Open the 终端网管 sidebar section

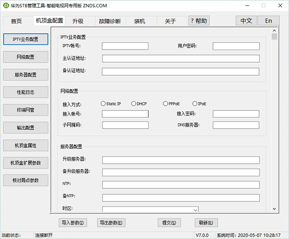coord(26,110)
